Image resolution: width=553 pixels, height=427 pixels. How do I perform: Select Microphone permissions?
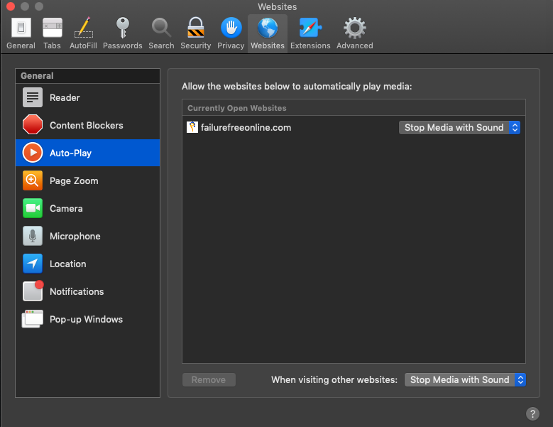click(x=87, y=236)
